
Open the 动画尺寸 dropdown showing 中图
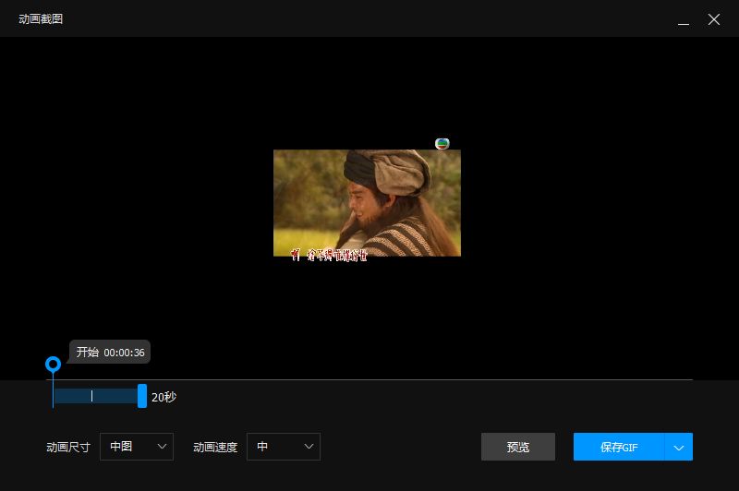(137, 447)
